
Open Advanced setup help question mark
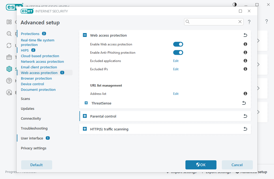[x=249, y=22]
